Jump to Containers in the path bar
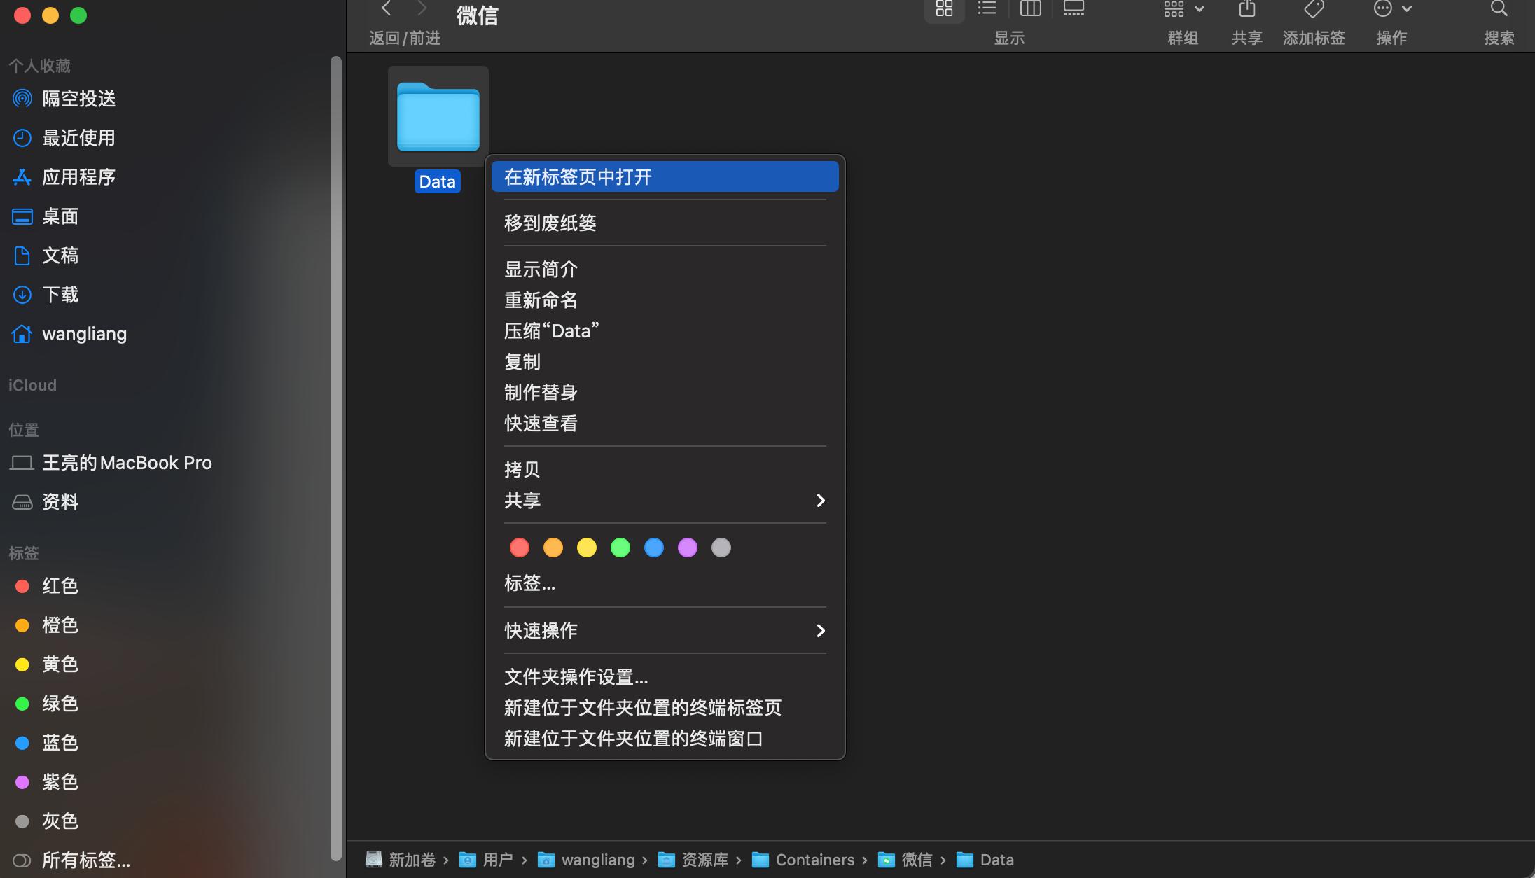 click(x=815, y=860)
